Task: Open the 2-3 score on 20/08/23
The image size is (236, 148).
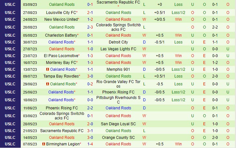Action: (90, 28)
